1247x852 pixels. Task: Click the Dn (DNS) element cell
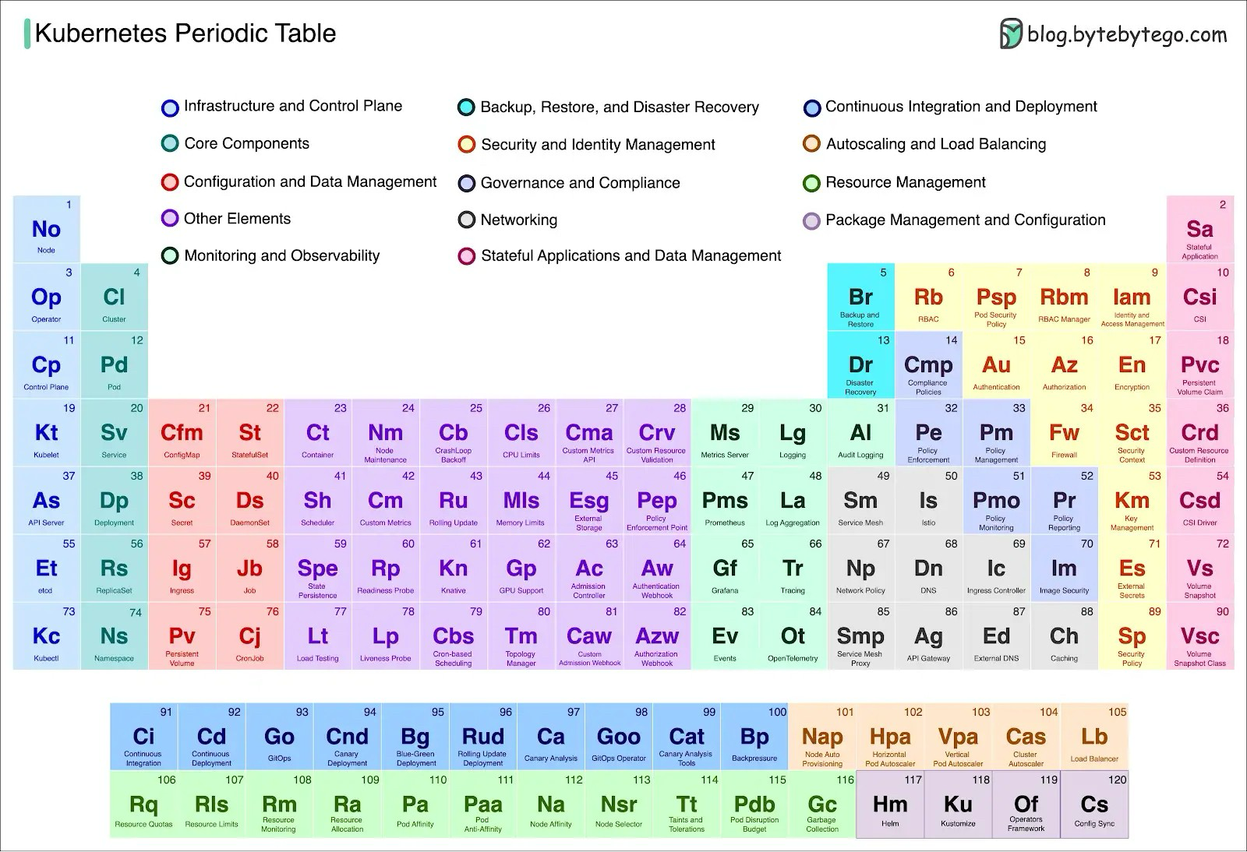(x=929, y=568)
